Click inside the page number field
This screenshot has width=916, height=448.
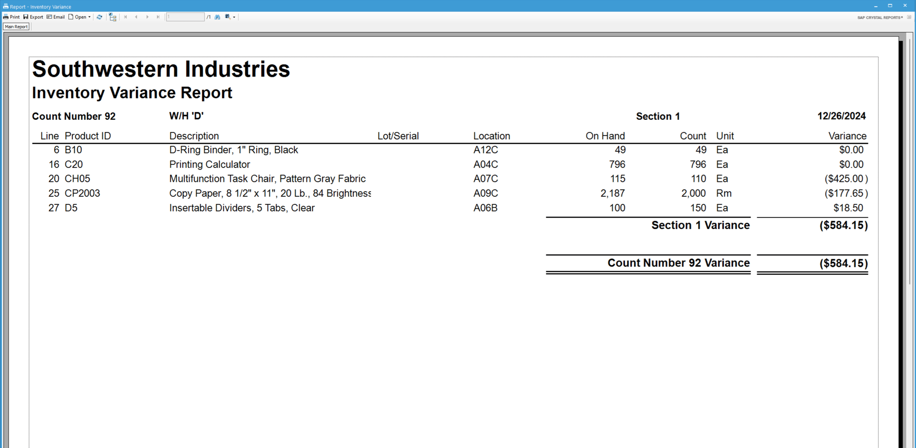click(185, 17)
